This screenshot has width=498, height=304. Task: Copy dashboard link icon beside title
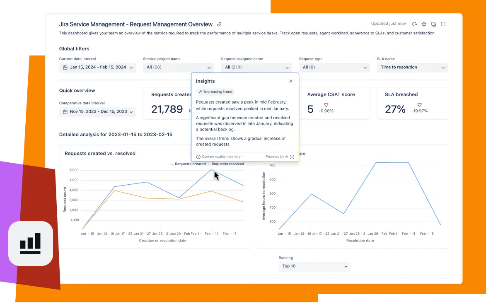[220, 24]
